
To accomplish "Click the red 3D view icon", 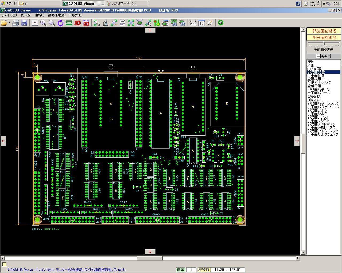I will pyautogui.click(x=77, y=23).
